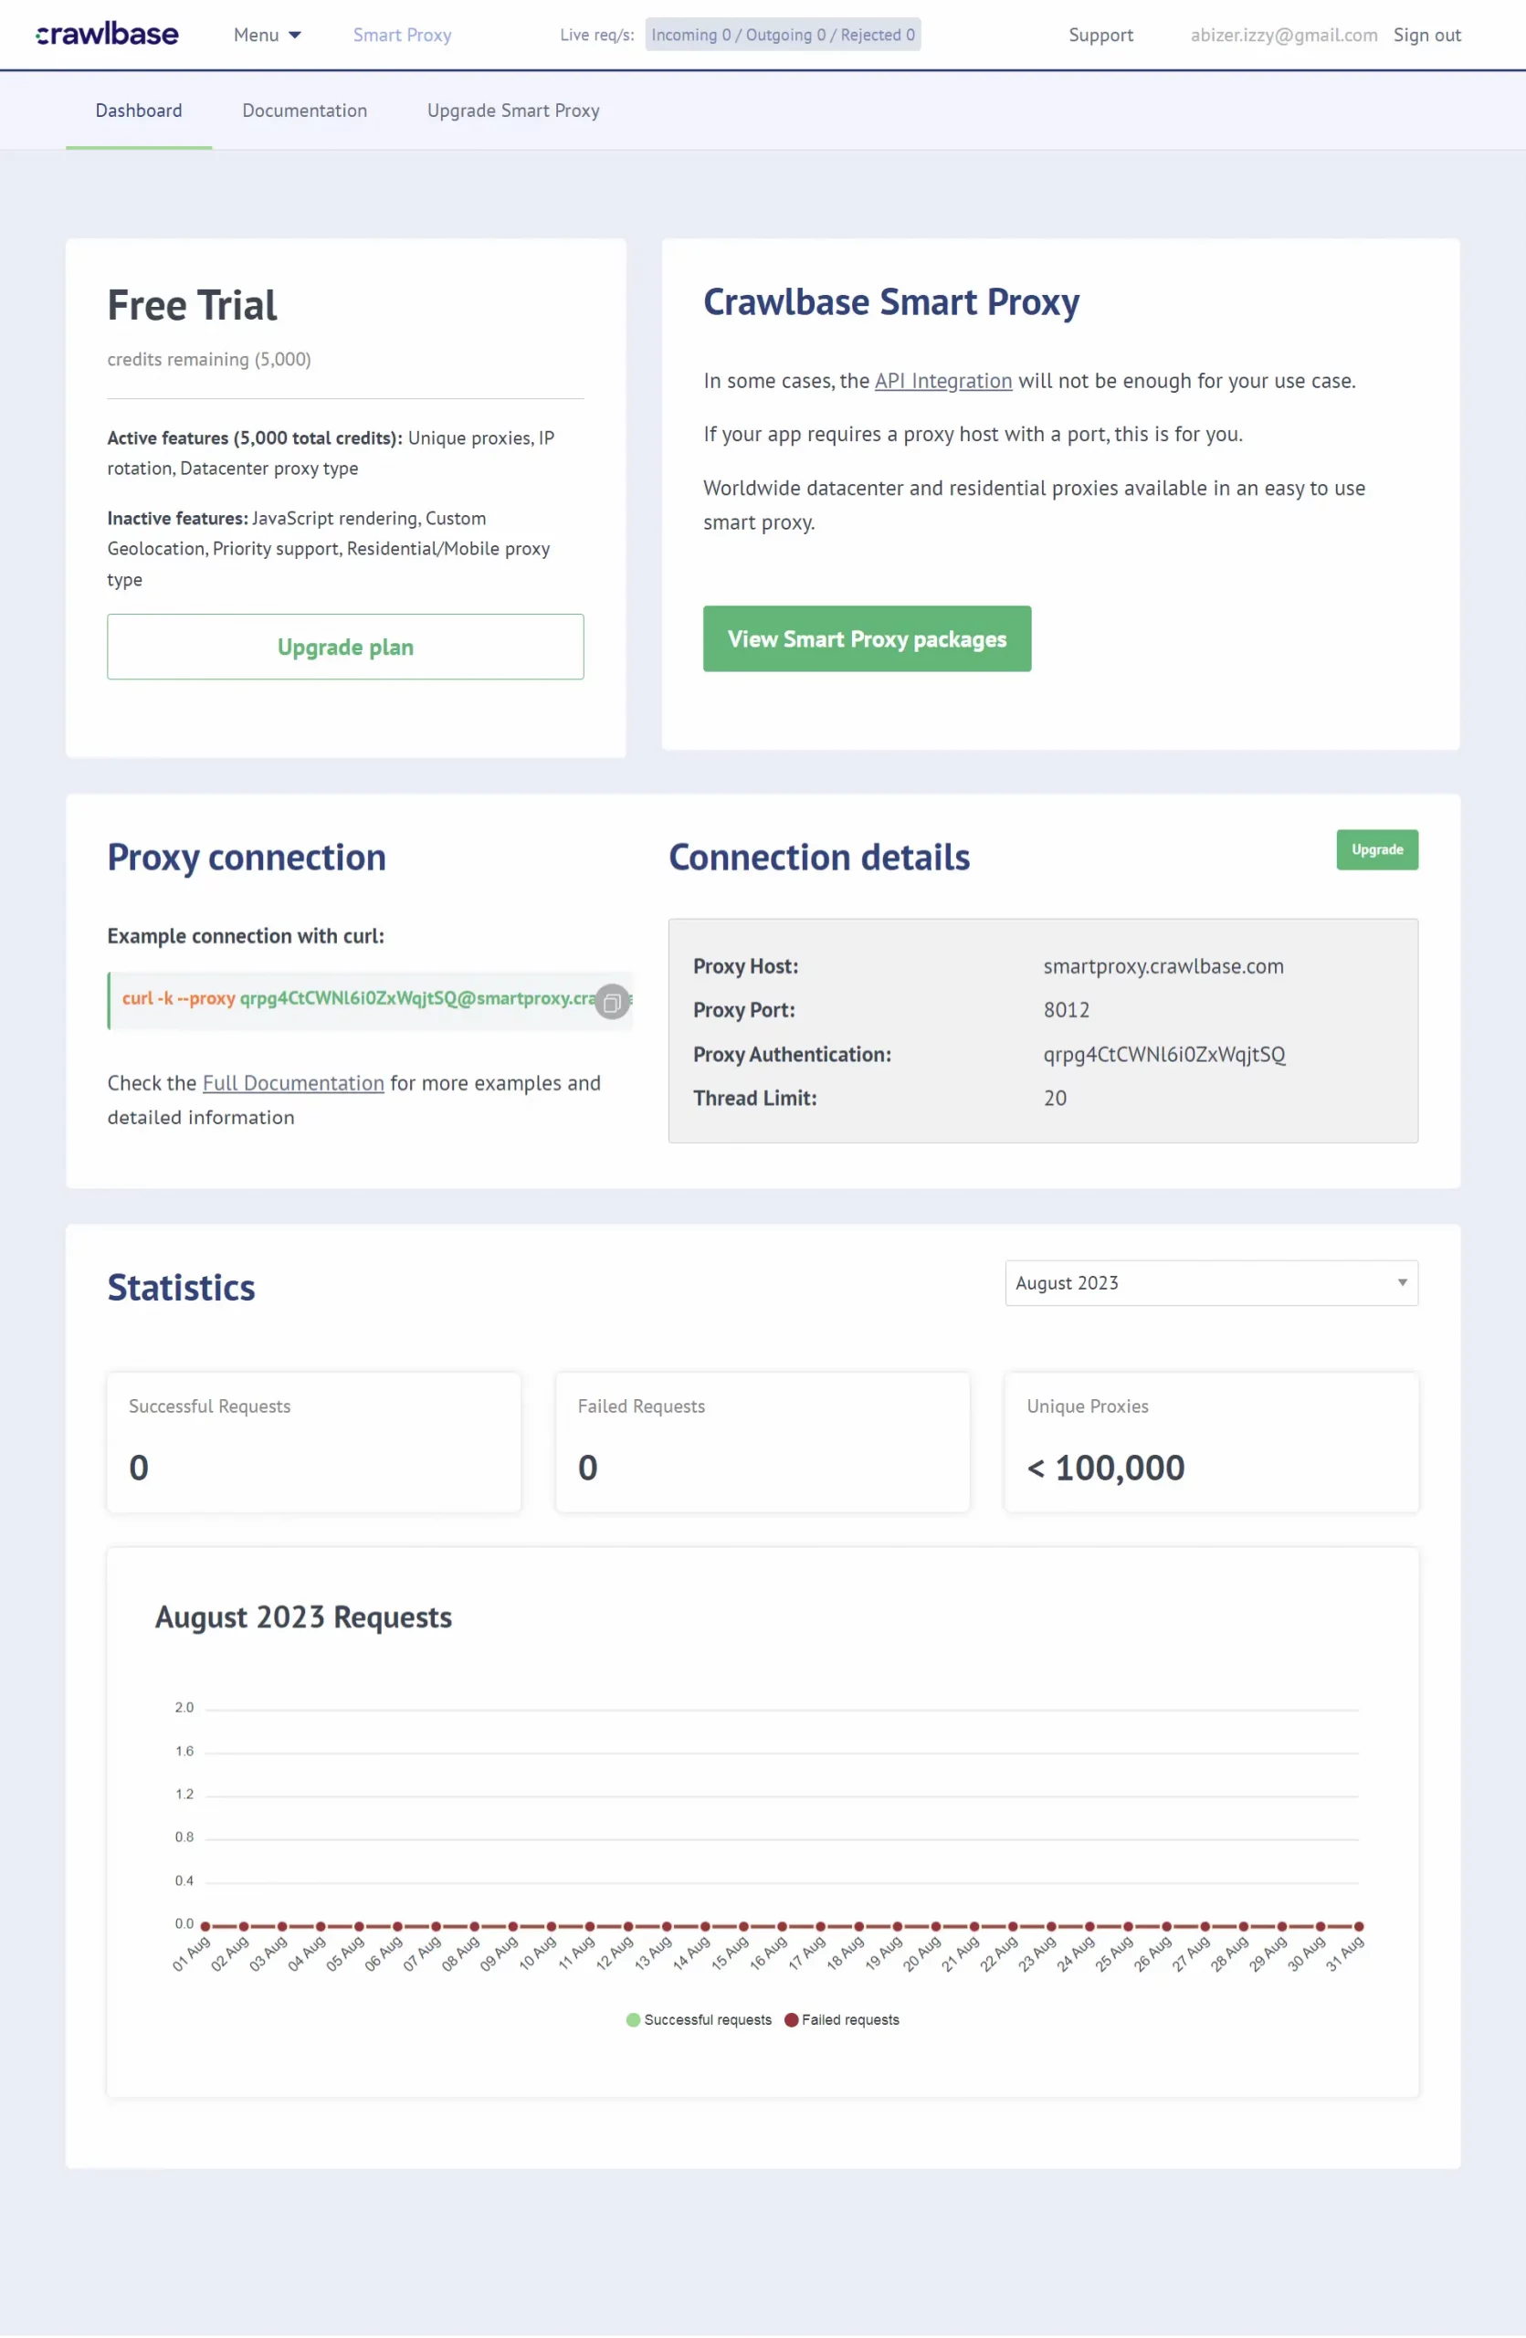Open the Menu dropdown

[267, 35]
